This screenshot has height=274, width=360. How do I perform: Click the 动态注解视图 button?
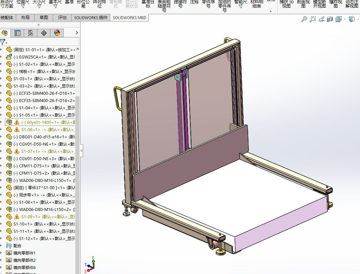pyautogui.click(x=352, y=4)
